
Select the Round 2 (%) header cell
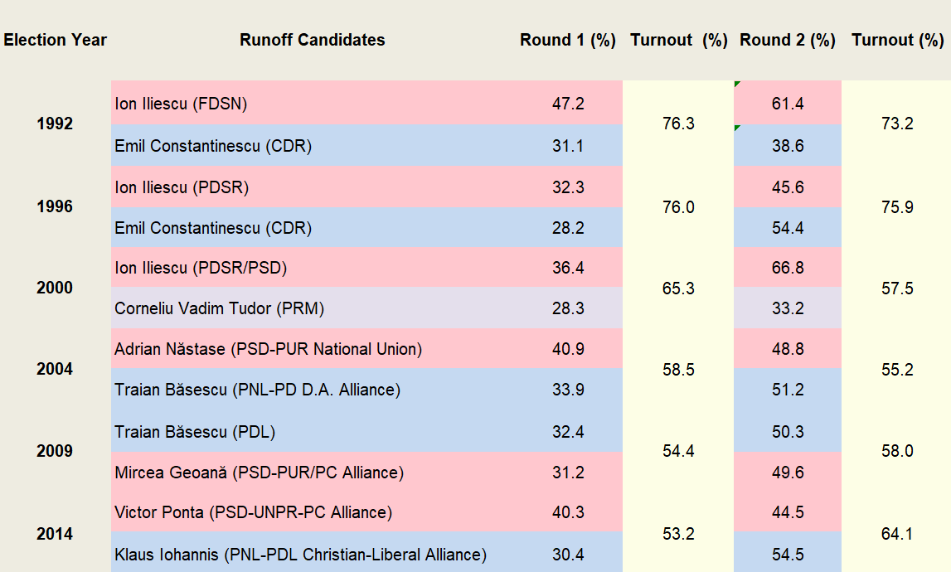(x=787, y=40)
